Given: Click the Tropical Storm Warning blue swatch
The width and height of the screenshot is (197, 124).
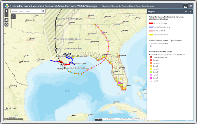Looking at the screenshot, I should (x=151, y=27).
